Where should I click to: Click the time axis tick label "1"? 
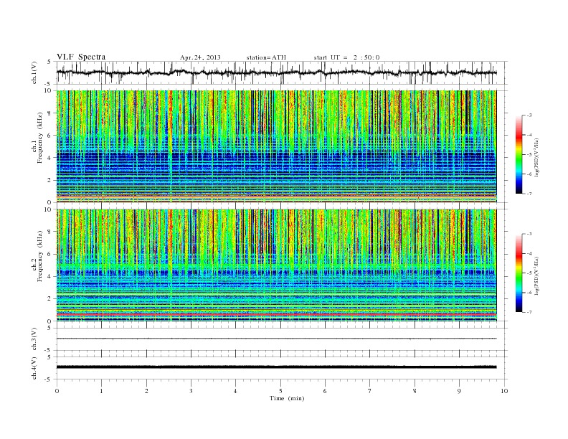[x=101, y=391]
